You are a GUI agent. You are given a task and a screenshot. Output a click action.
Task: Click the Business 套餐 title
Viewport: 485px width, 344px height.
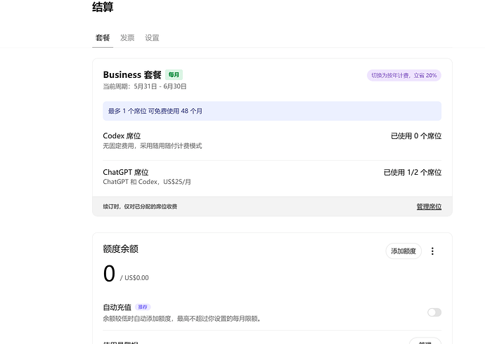[132, 74]
